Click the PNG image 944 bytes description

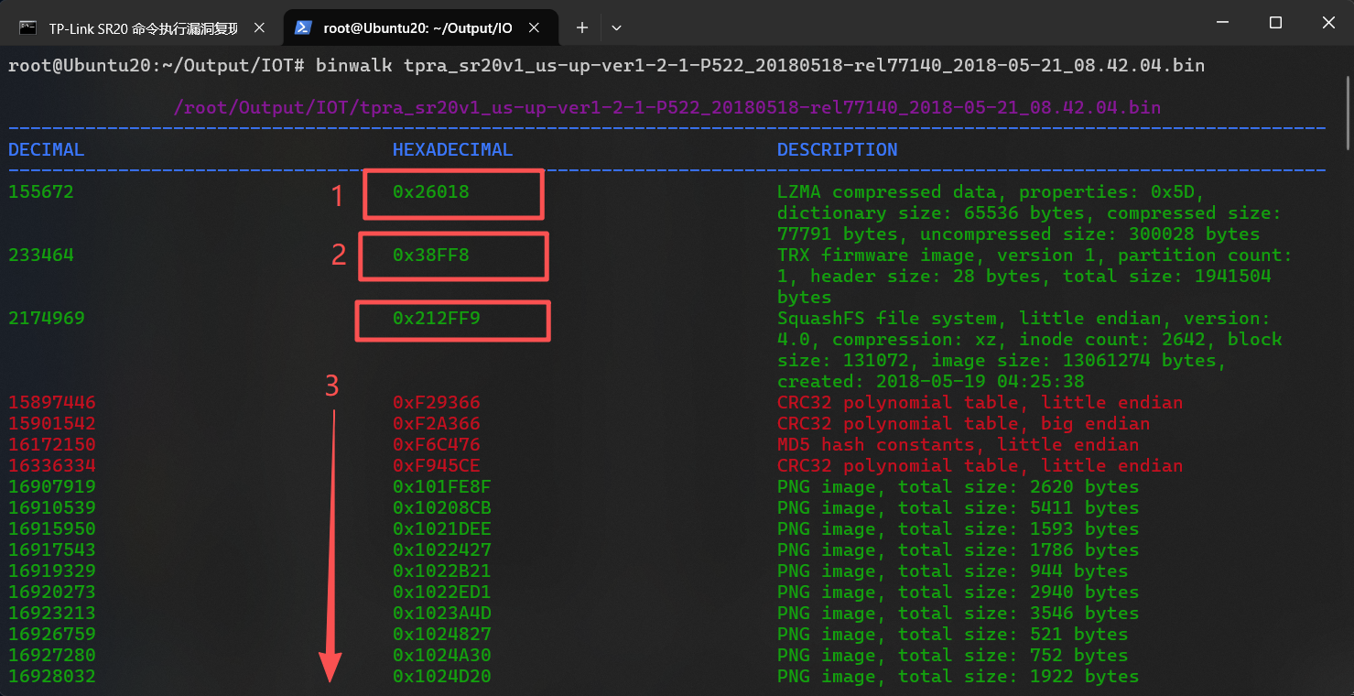pyautogui.click(x=952, y=571)
